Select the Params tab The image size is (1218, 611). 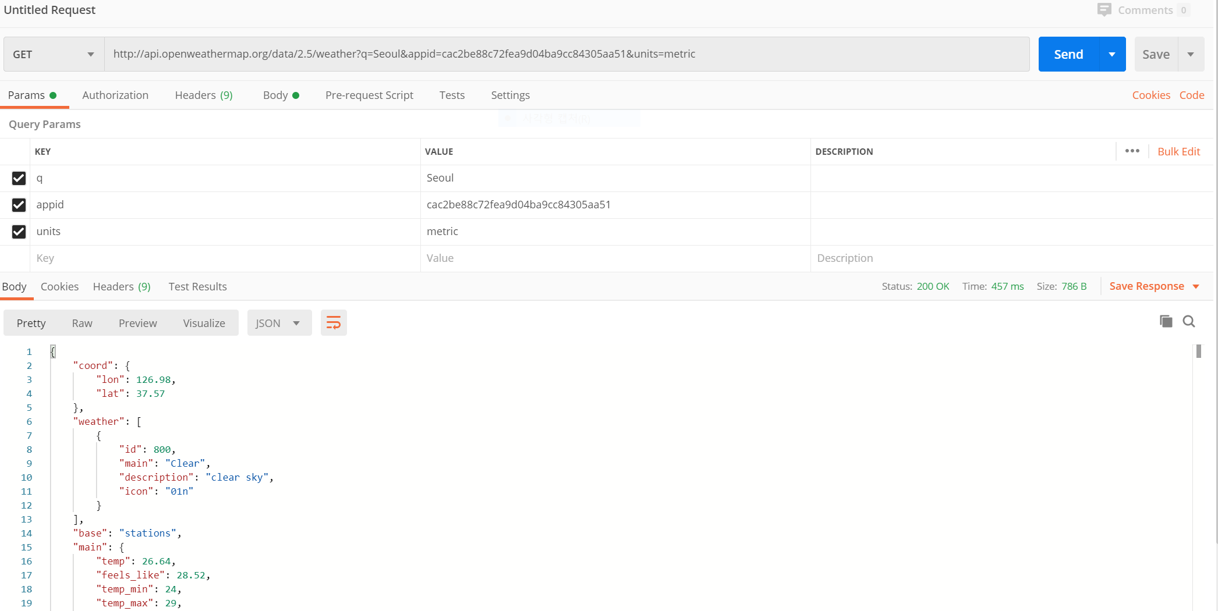coord(32,95)
